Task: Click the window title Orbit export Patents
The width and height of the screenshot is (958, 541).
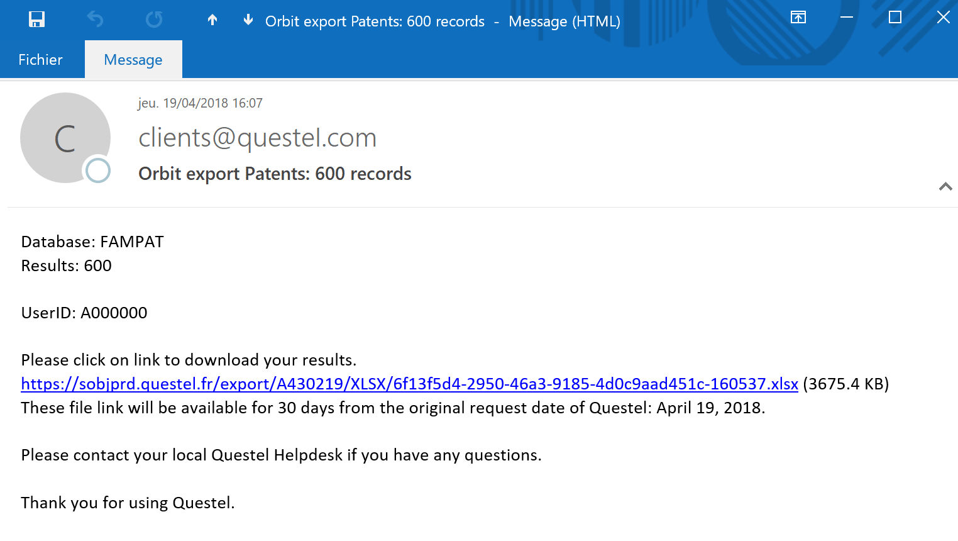Action: click(x=375, y=21)
